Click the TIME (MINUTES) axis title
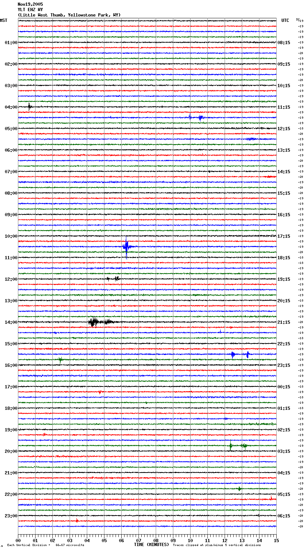This screenshot has width=305, height=550. (x=151, y=545)
